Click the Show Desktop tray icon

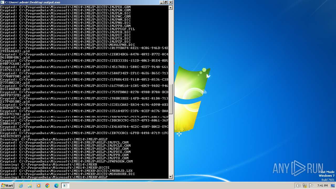[x=333, y=186]
